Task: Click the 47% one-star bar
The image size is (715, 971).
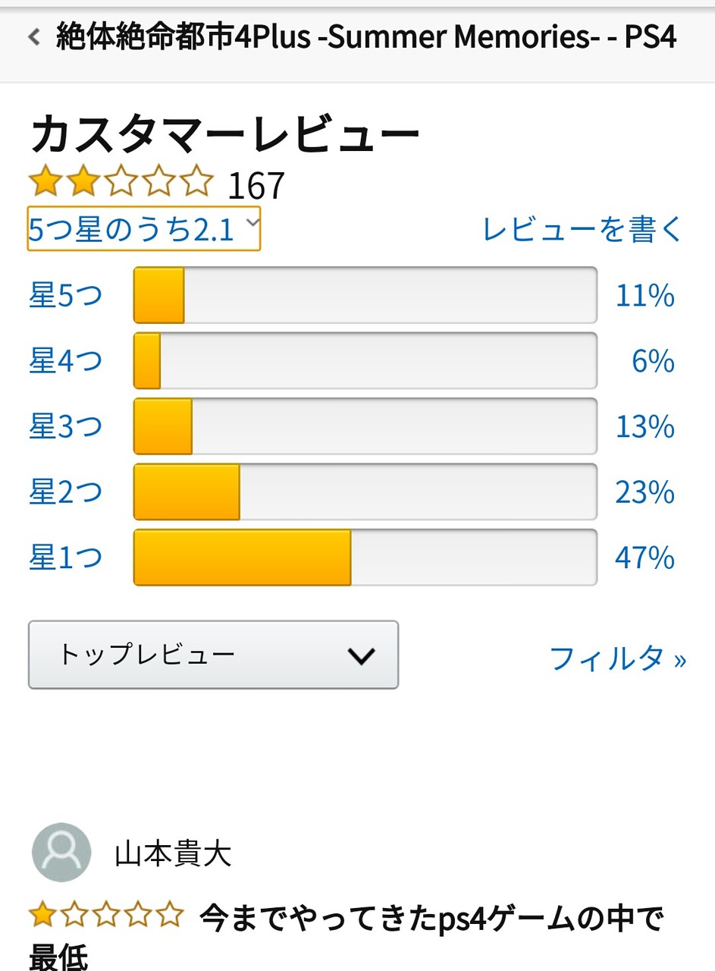Action: pyautogui.click(x=365, y=558)
